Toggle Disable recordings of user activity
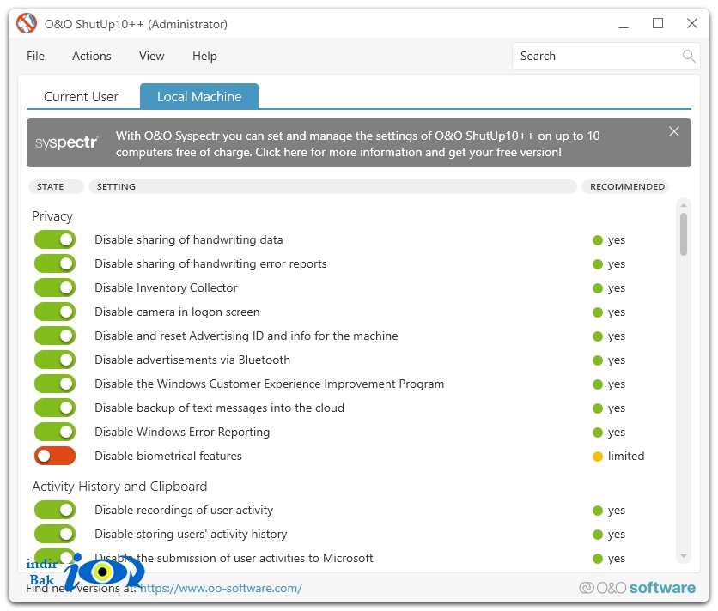 tap(55, 510)
